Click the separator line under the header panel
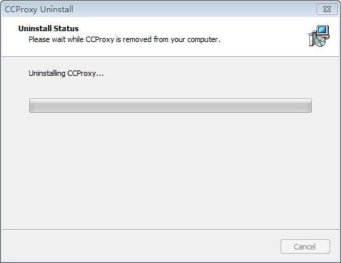This screenshot has width=341, height=263. [x=170, y=56]
